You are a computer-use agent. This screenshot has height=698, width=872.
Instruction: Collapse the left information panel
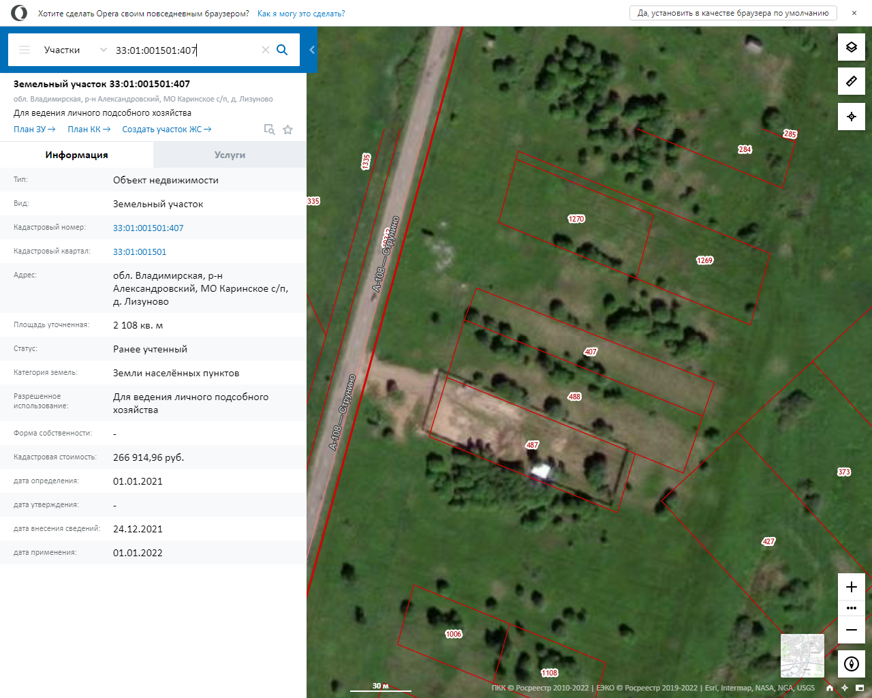[x=312, y=50]
